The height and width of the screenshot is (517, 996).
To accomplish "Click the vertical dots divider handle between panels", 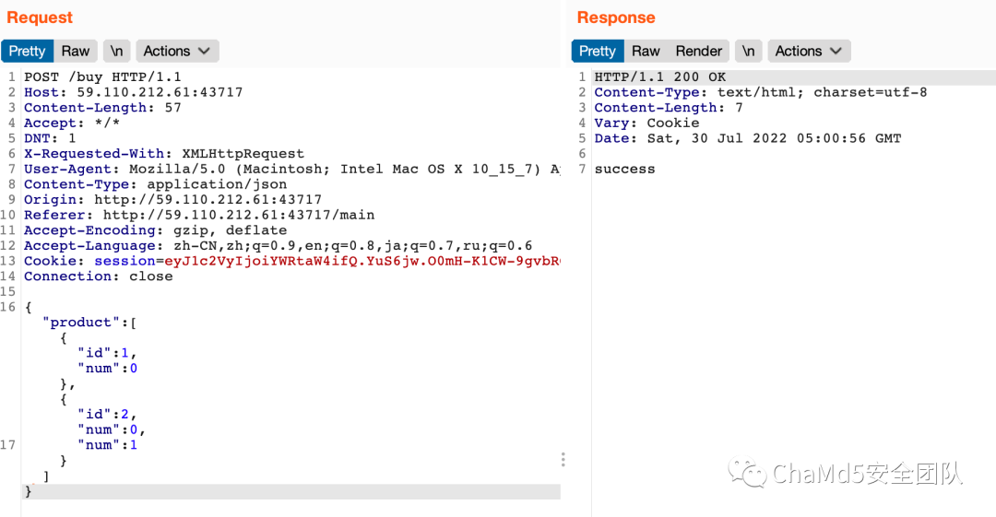I will [x=563, y=460].
